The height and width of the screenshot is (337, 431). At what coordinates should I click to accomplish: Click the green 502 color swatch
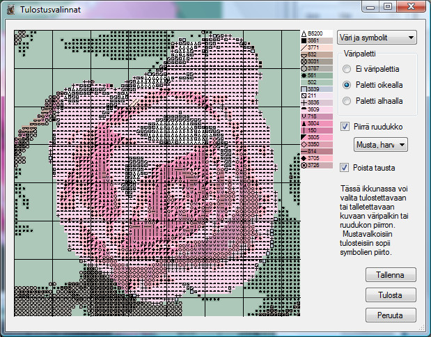pos(317,82)
